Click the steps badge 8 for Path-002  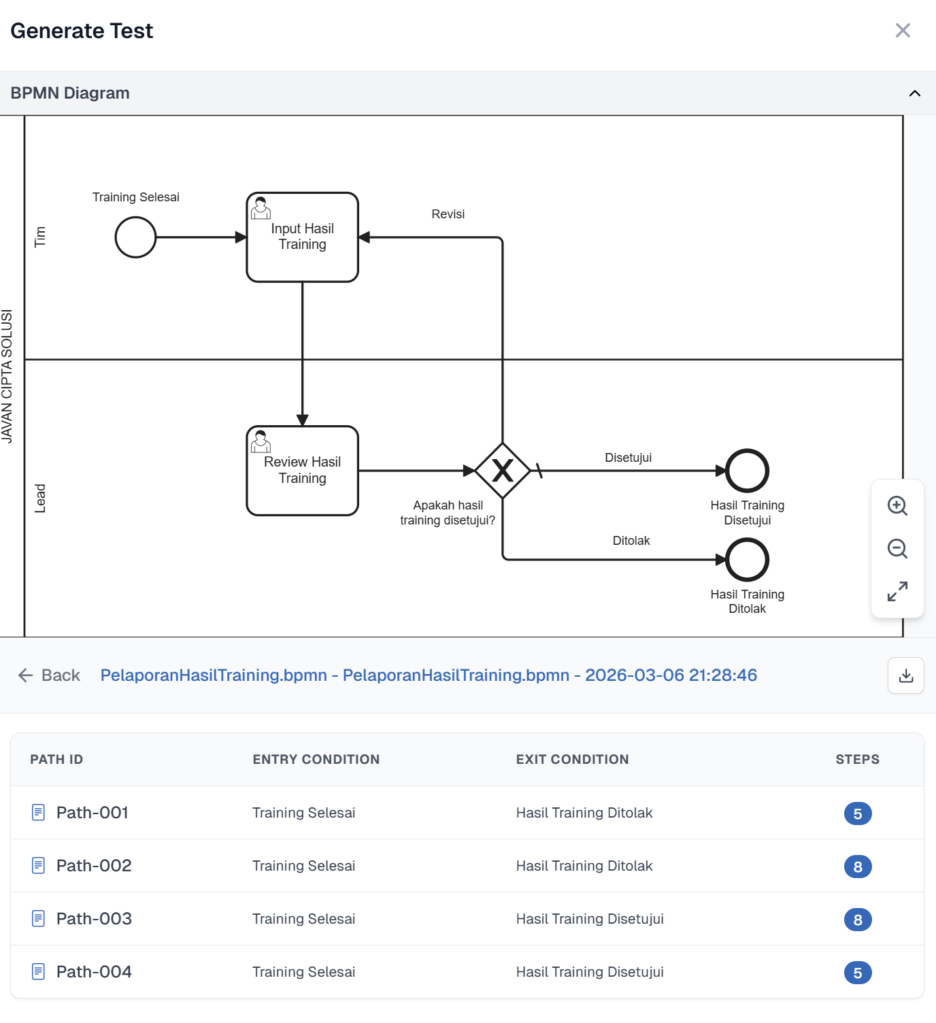pos(857,867)
